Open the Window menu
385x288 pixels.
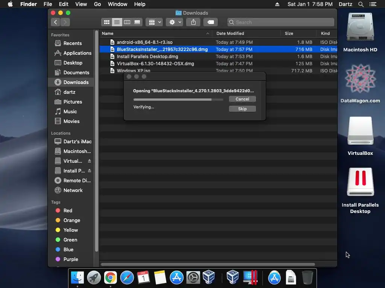coord(118,4)
